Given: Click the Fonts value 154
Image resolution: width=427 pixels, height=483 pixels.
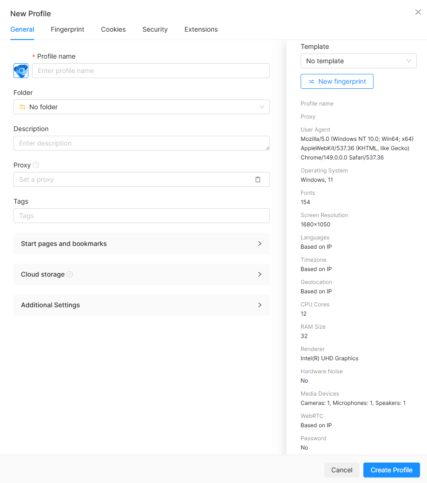Looking at the screenshot, I should tap(305, 202).
